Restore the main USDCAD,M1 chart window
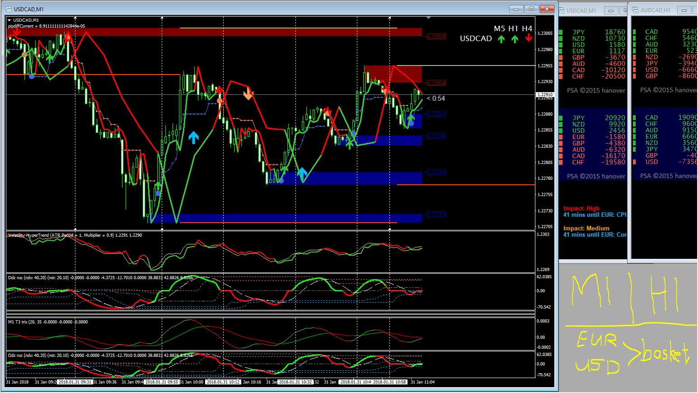This screenshot has width=698, height=393. pyautogui.click(x=531, y=9)
